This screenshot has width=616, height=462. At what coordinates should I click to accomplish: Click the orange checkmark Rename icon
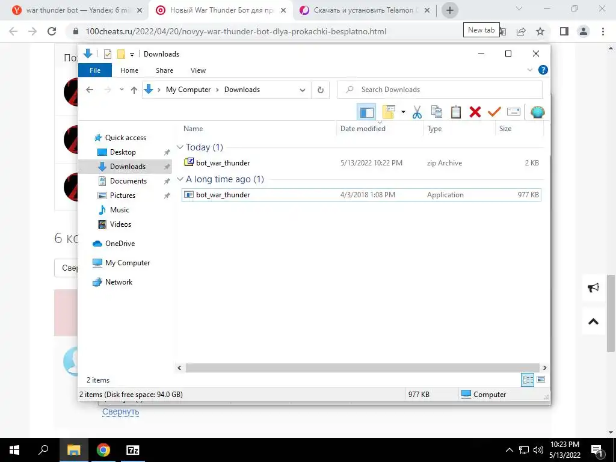point(494,112)
